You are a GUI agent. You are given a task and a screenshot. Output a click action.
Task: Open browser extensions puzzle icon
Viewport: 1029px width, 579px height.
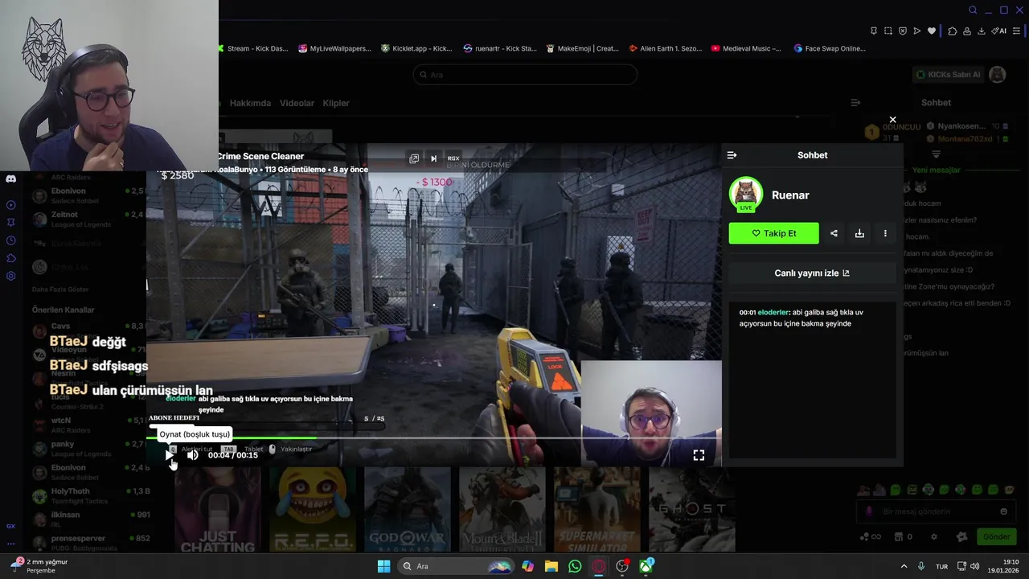[953, 31]
